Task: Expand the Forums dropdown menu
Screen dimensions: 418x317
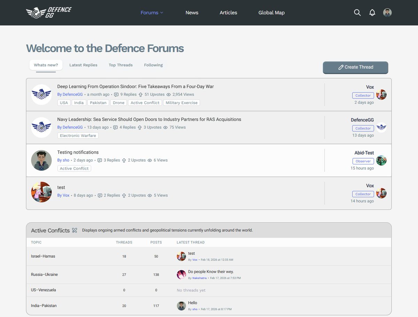Action: (x=152, y=13)
